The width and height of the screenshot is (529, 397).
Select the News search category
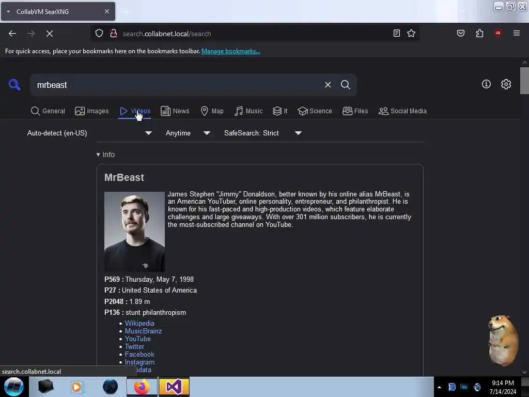tap(175, 111)
